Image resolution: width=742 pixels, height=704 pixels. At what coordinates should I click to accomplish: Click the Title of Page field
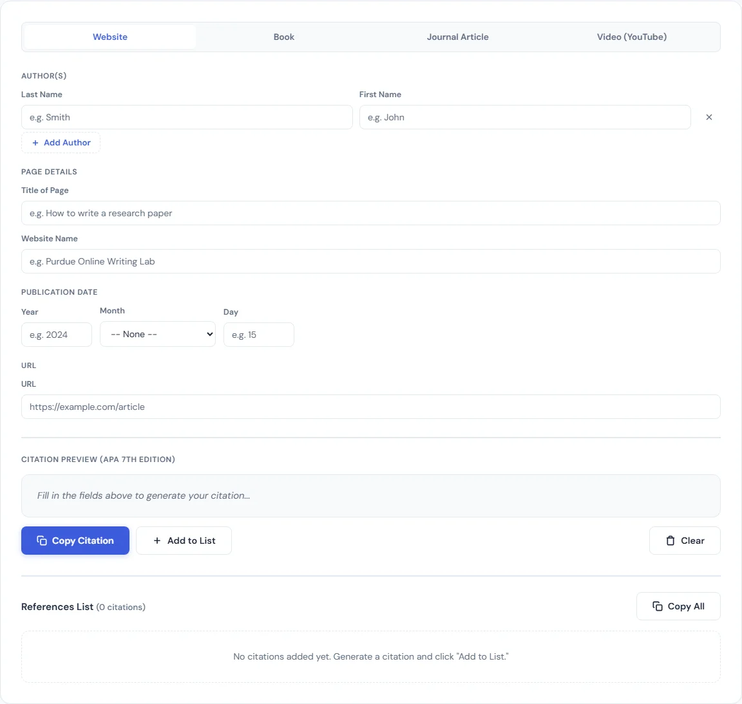(x=370, y=213)
